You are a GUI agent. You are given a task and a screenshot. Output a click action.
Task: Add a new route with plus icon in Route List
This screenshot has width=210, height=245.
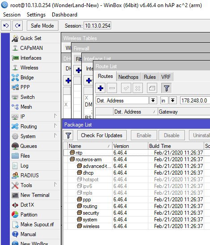pos(100,88)
